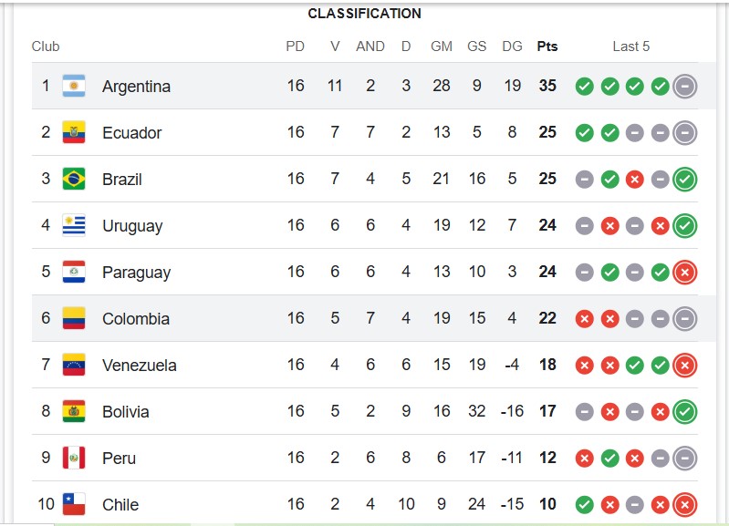Screen dimensions: 729x526
Task: Click the Uruguay flag icon
Action: pyautogui.click(x=74, y=226)
